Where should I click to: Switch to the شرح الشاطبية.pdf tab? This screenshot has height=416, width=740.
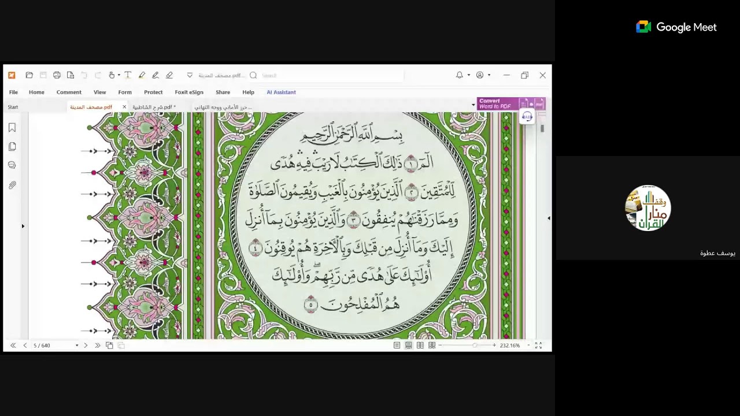[x=154, y=107]
